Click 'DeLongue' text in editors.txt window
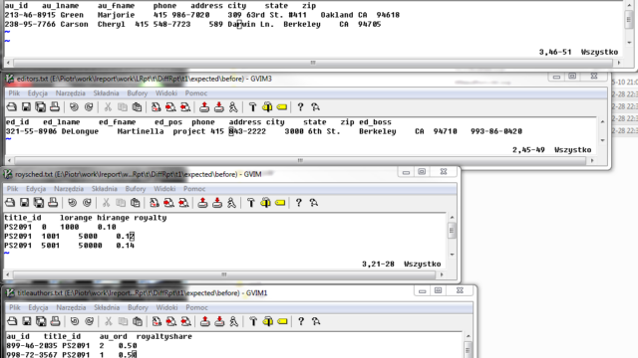Image resolution: width=638 pixels, height=358 pixels. 80,131
